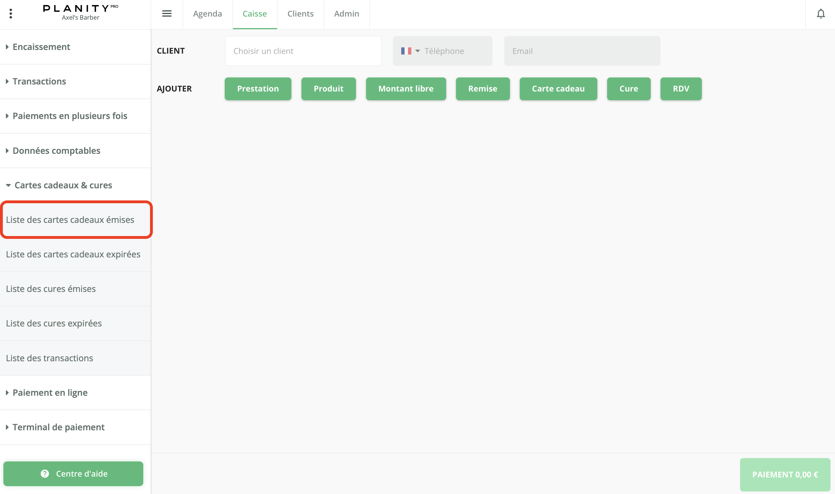Go to the Admin tab
835x494 pixels.
click(x=346, y=14)
